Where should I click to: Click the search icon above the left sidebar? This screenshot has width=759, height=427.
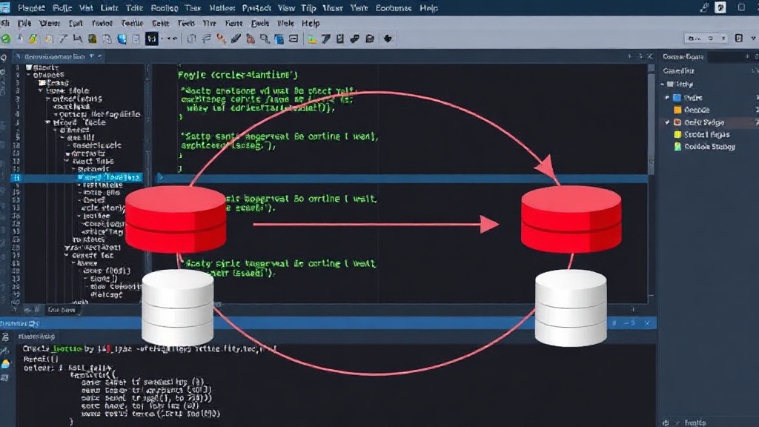point(4,57)
